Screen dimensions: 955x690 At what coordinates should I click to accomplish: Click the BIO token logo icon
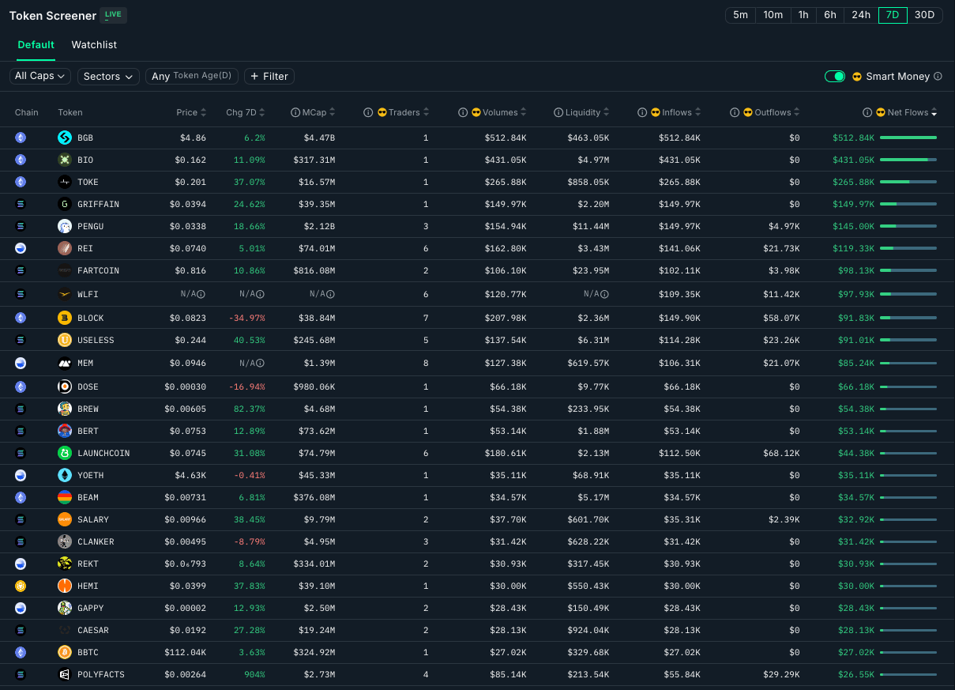tap(65, 160)
